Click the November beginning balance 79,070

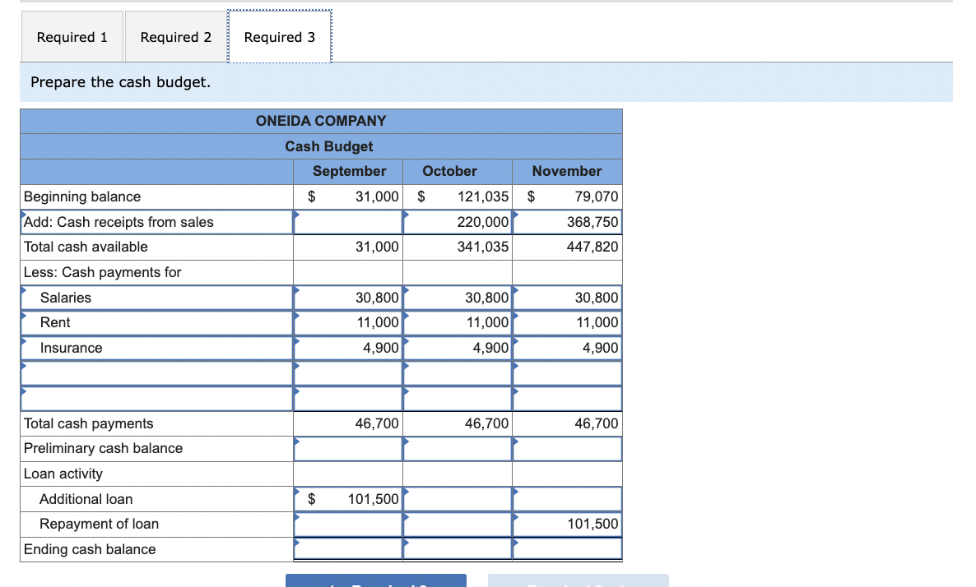[597, 196]
